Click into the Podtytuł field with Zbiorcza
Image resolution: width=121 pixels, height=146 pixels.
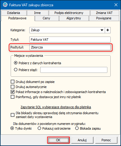pyautogui.click(x=70, y=47)
